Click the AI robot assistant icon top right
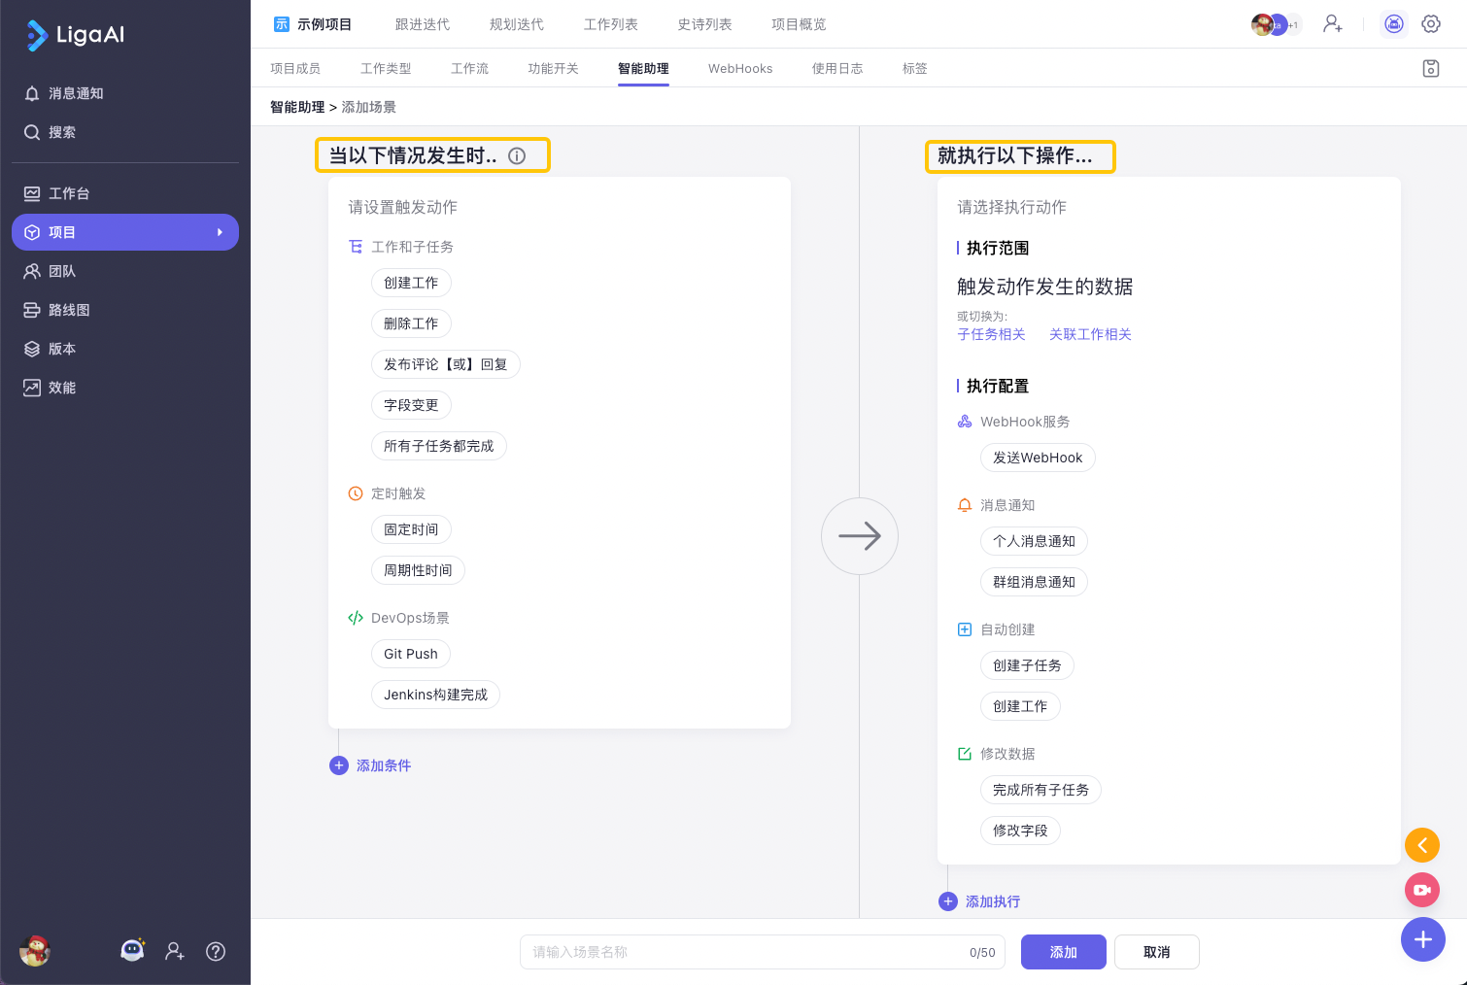This screenshot has height=985, width=1467. point(1393,23)
